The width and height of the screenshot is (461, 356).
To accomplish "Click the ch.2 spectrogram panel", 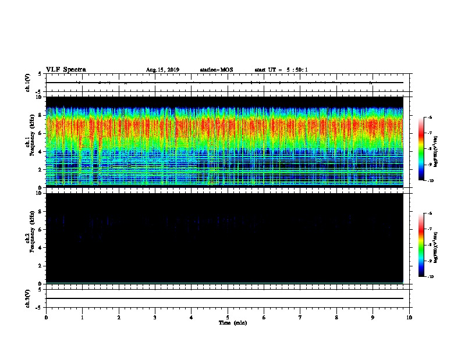I will 225,238.
